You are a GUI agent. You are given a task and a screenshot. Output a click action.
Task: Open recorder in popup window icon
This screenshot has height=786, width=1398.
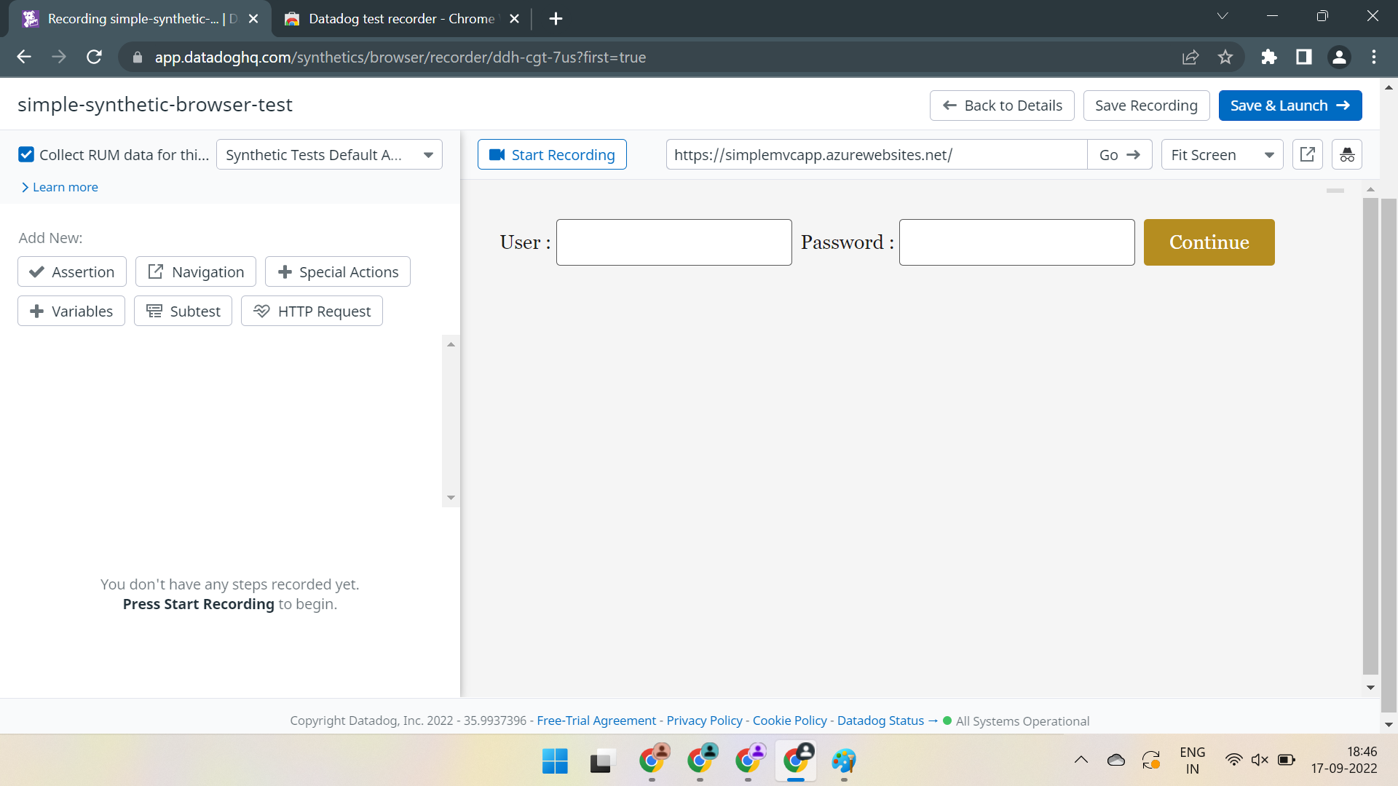(1307, 154)
